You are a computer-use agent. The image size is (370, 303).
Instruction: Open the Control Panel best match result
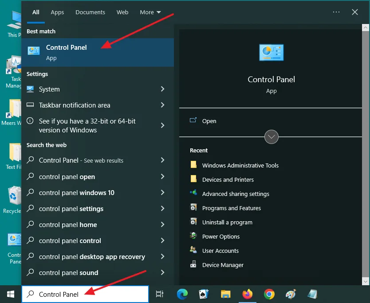[x=98, y=52]
